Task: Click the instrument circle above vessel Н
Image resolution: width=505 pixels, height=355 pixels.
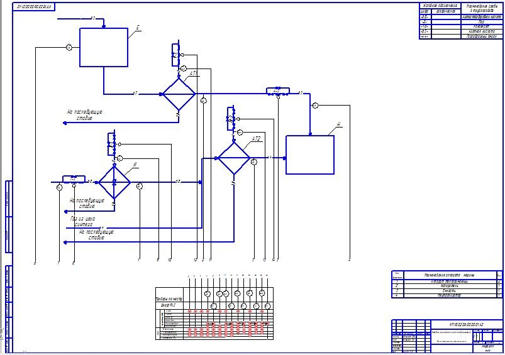Action: [316, 106]
